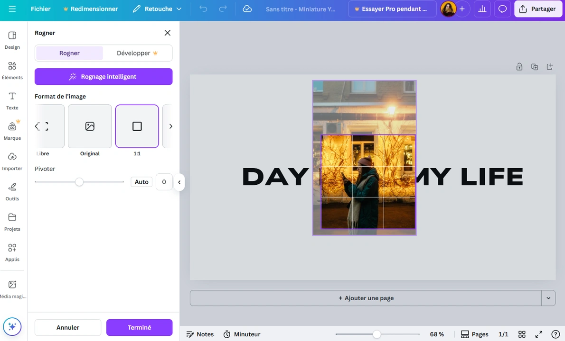Lock the image element on the canvas
565x341 pixels.
click(x=519, y=67)
